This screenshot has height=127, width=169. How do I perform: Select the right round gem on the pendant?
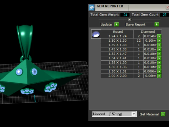point(34,72)
